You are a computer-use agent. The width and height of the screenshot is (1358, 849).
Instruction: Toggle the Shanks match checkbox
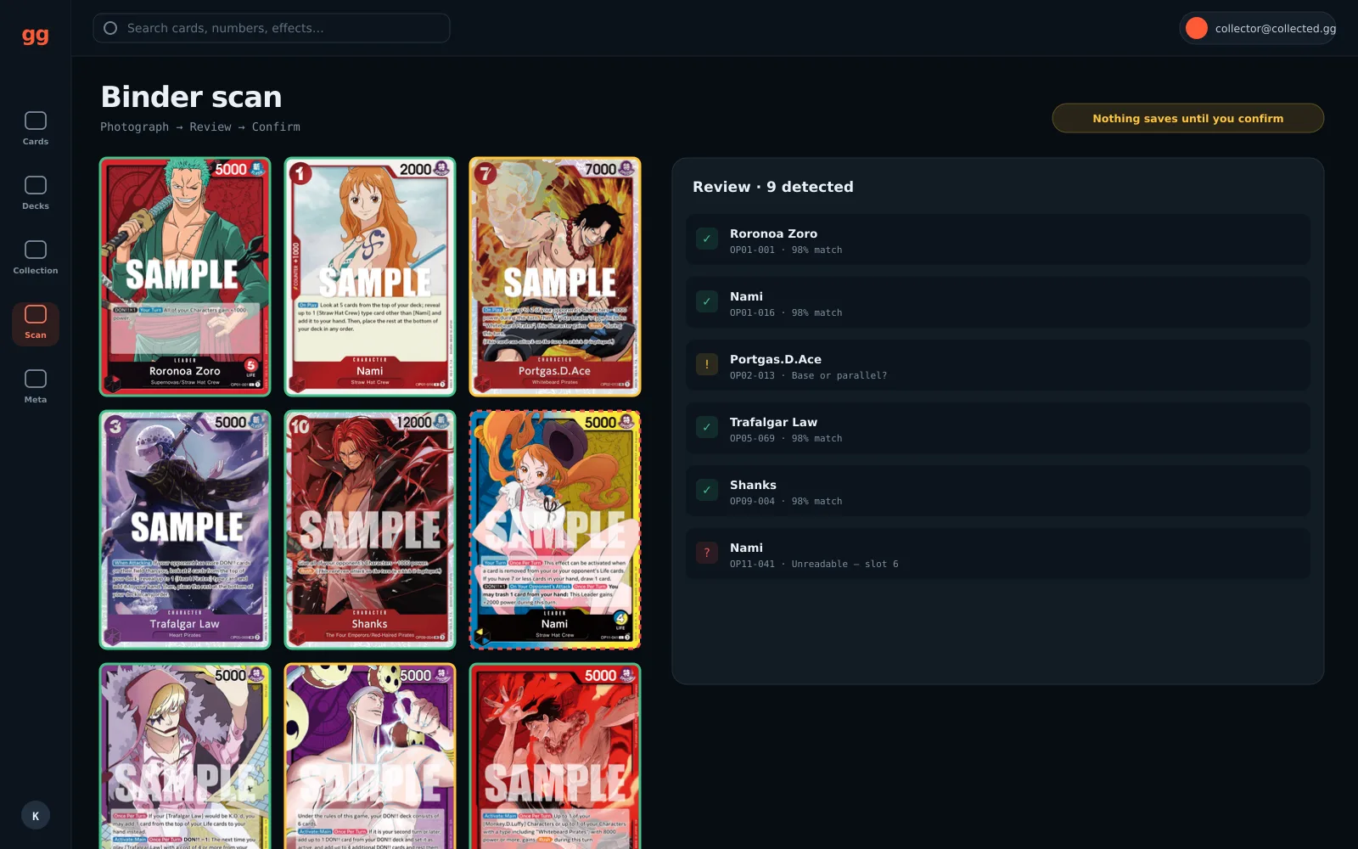point(707,490)
